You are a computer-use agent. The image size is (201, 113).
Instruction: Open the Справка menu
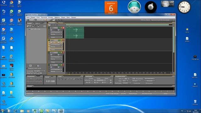(73, 18)
